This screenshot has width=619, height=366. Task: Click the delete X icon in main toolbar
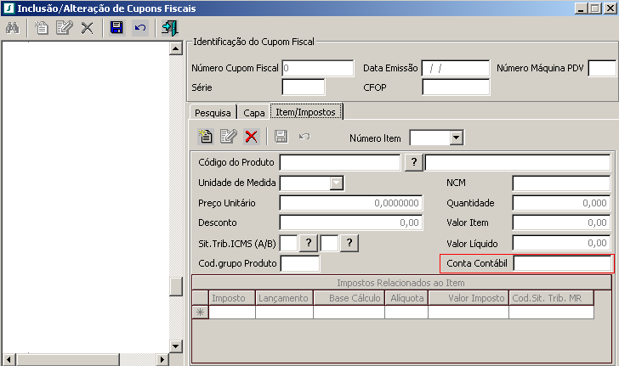[x=88, y=28]
